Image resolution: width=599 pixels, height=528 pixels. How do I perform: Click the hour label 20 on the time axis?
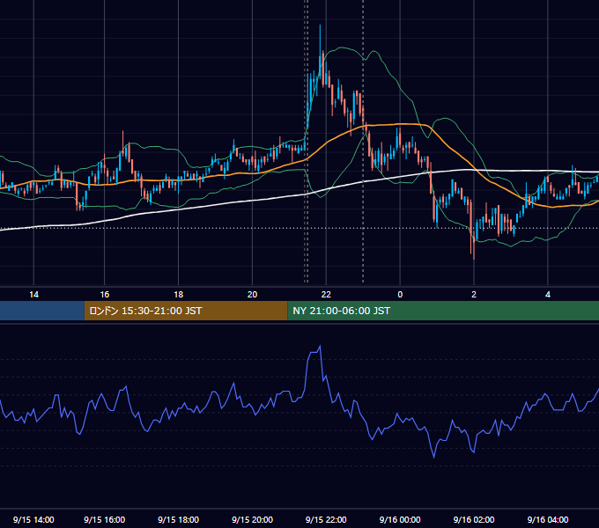(252, 295)
